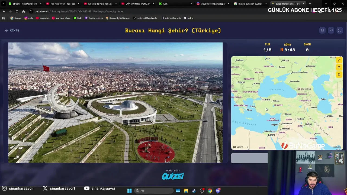Open the botrix bookmark
The image size is (347, 195).
188,18
